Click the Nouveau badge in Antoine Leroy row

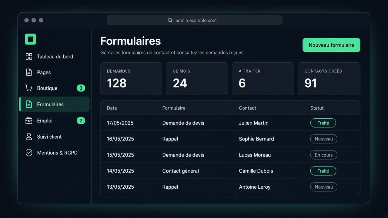click(324, 187)
